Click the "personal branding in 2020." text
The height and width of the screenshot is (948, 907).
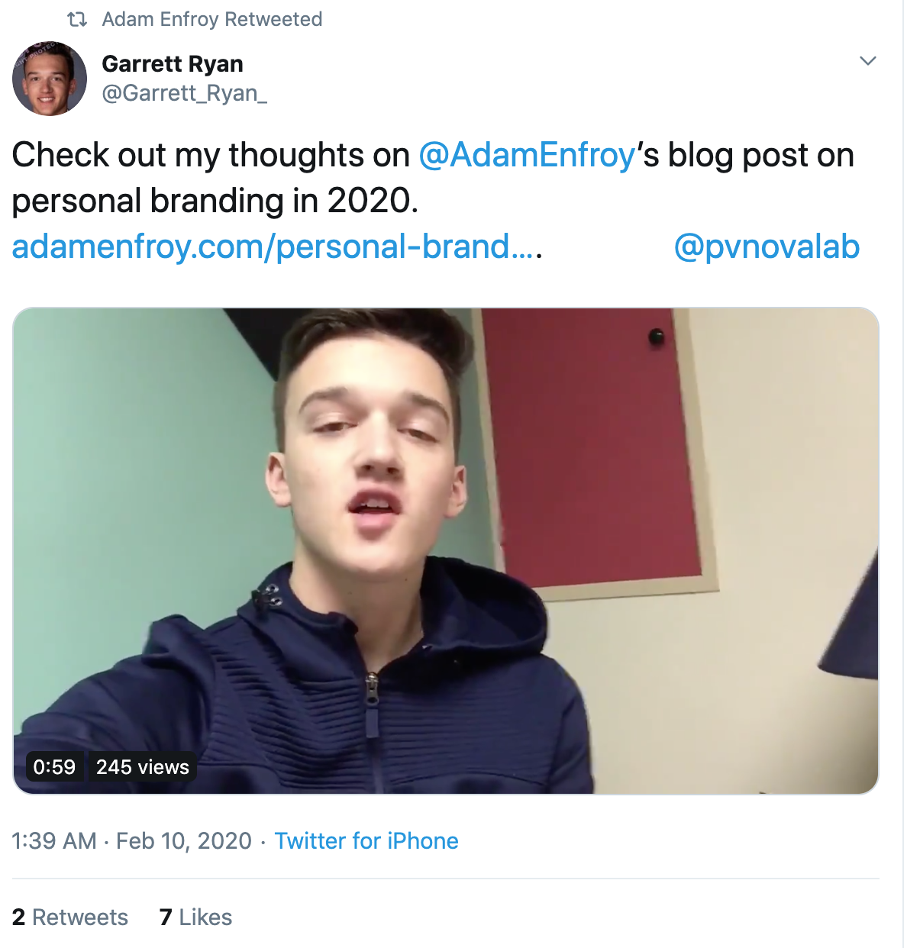click(215, 201)
